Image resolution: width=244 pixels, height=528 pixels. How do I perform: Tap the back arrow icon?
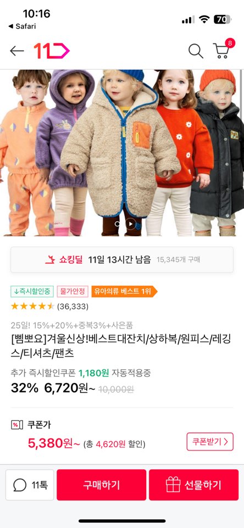pos(17,51)
